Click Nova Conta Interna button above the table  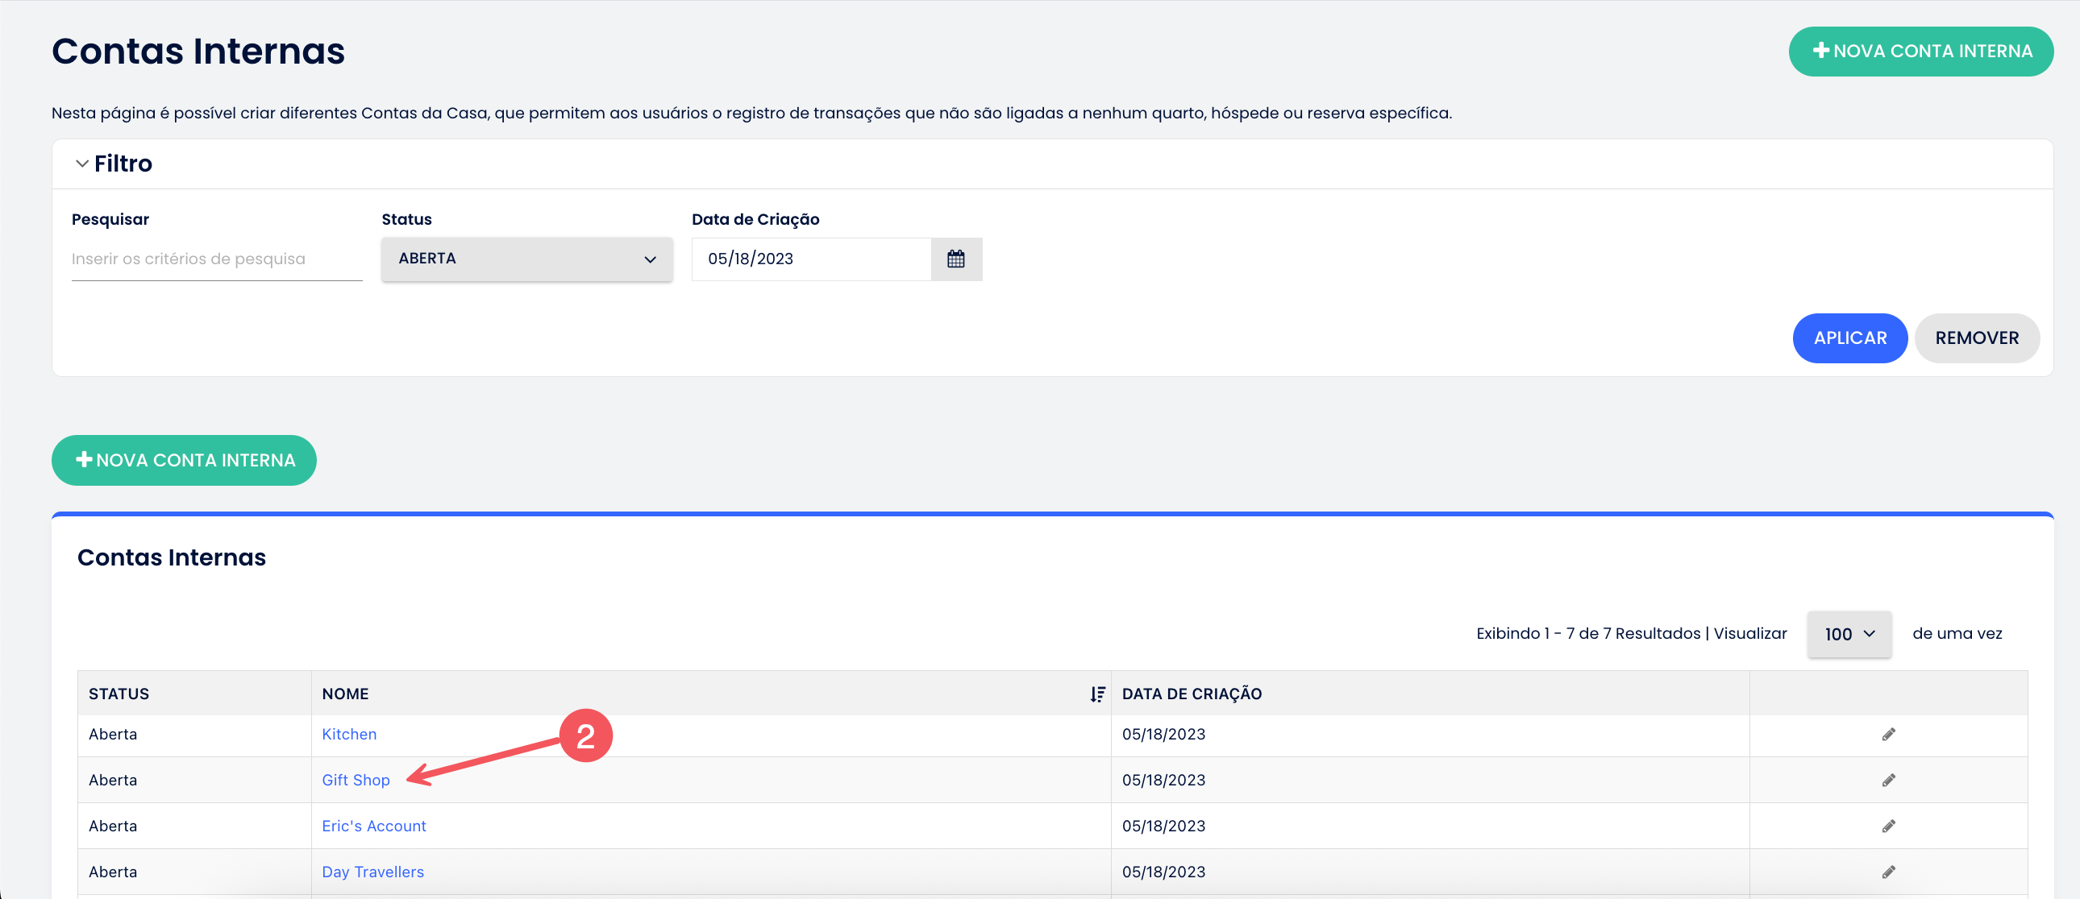184,460
